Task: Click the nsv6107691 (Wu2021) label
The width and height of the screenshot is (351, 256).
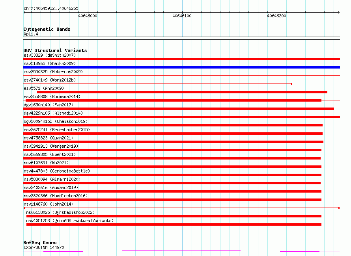Action: [46, 163]
